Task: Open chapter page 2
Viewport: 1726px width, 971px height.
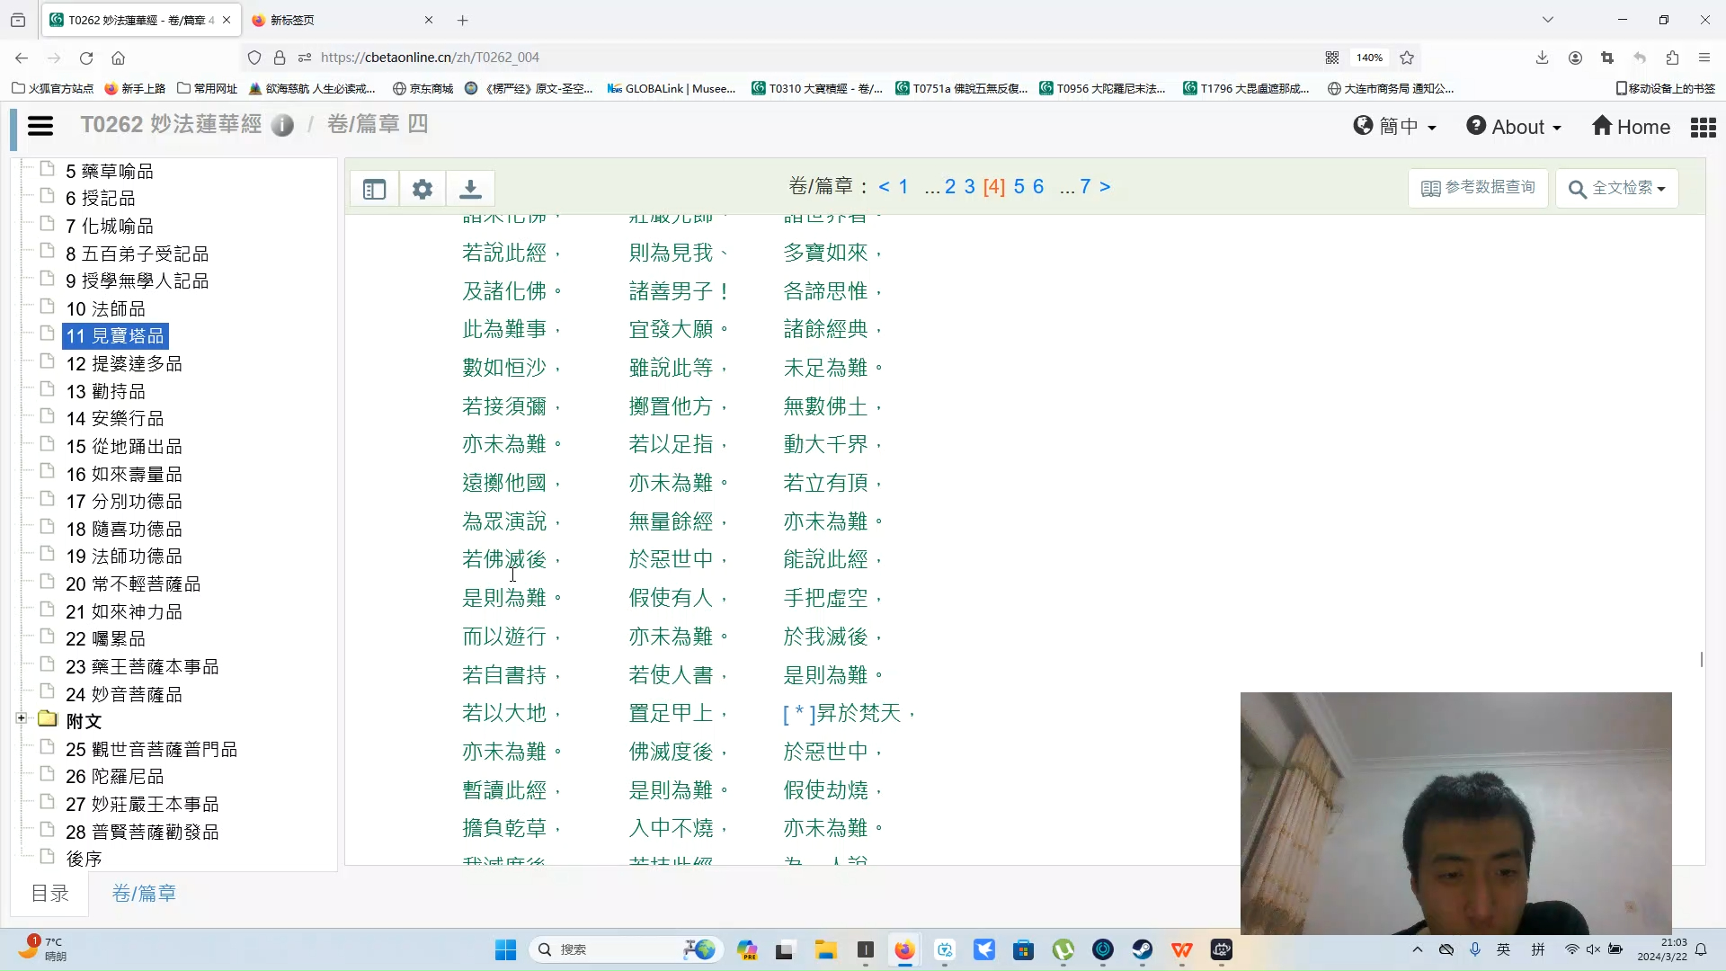Action: point(950,186)
